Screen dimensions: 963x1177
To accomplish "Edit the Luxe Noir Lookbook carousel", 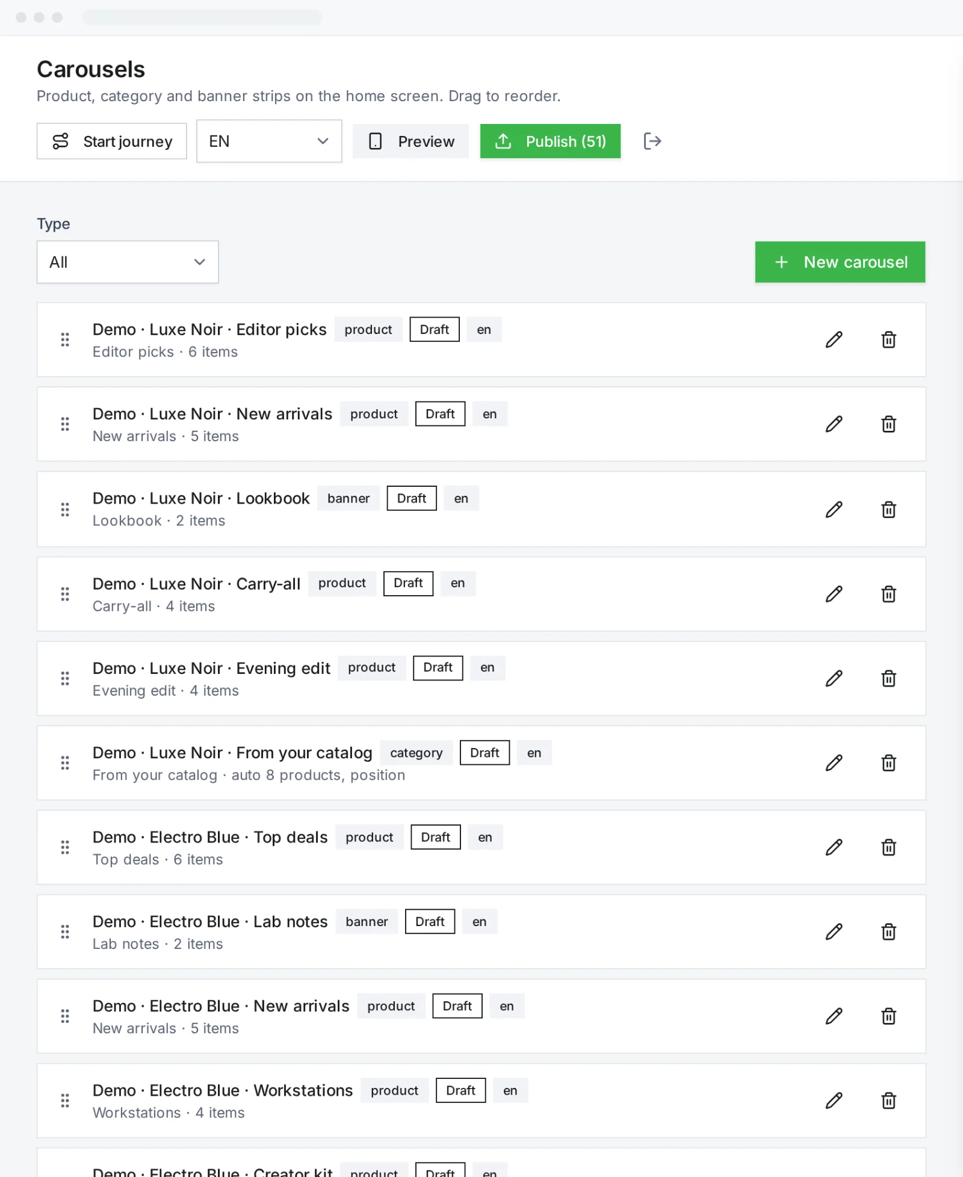I will [x=834, y=510].
